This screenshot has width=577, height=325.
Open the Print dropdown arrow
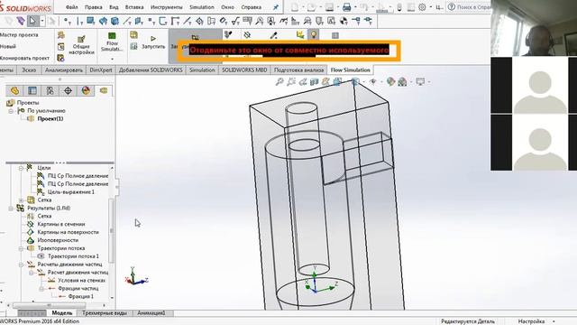tap(355, 7)
